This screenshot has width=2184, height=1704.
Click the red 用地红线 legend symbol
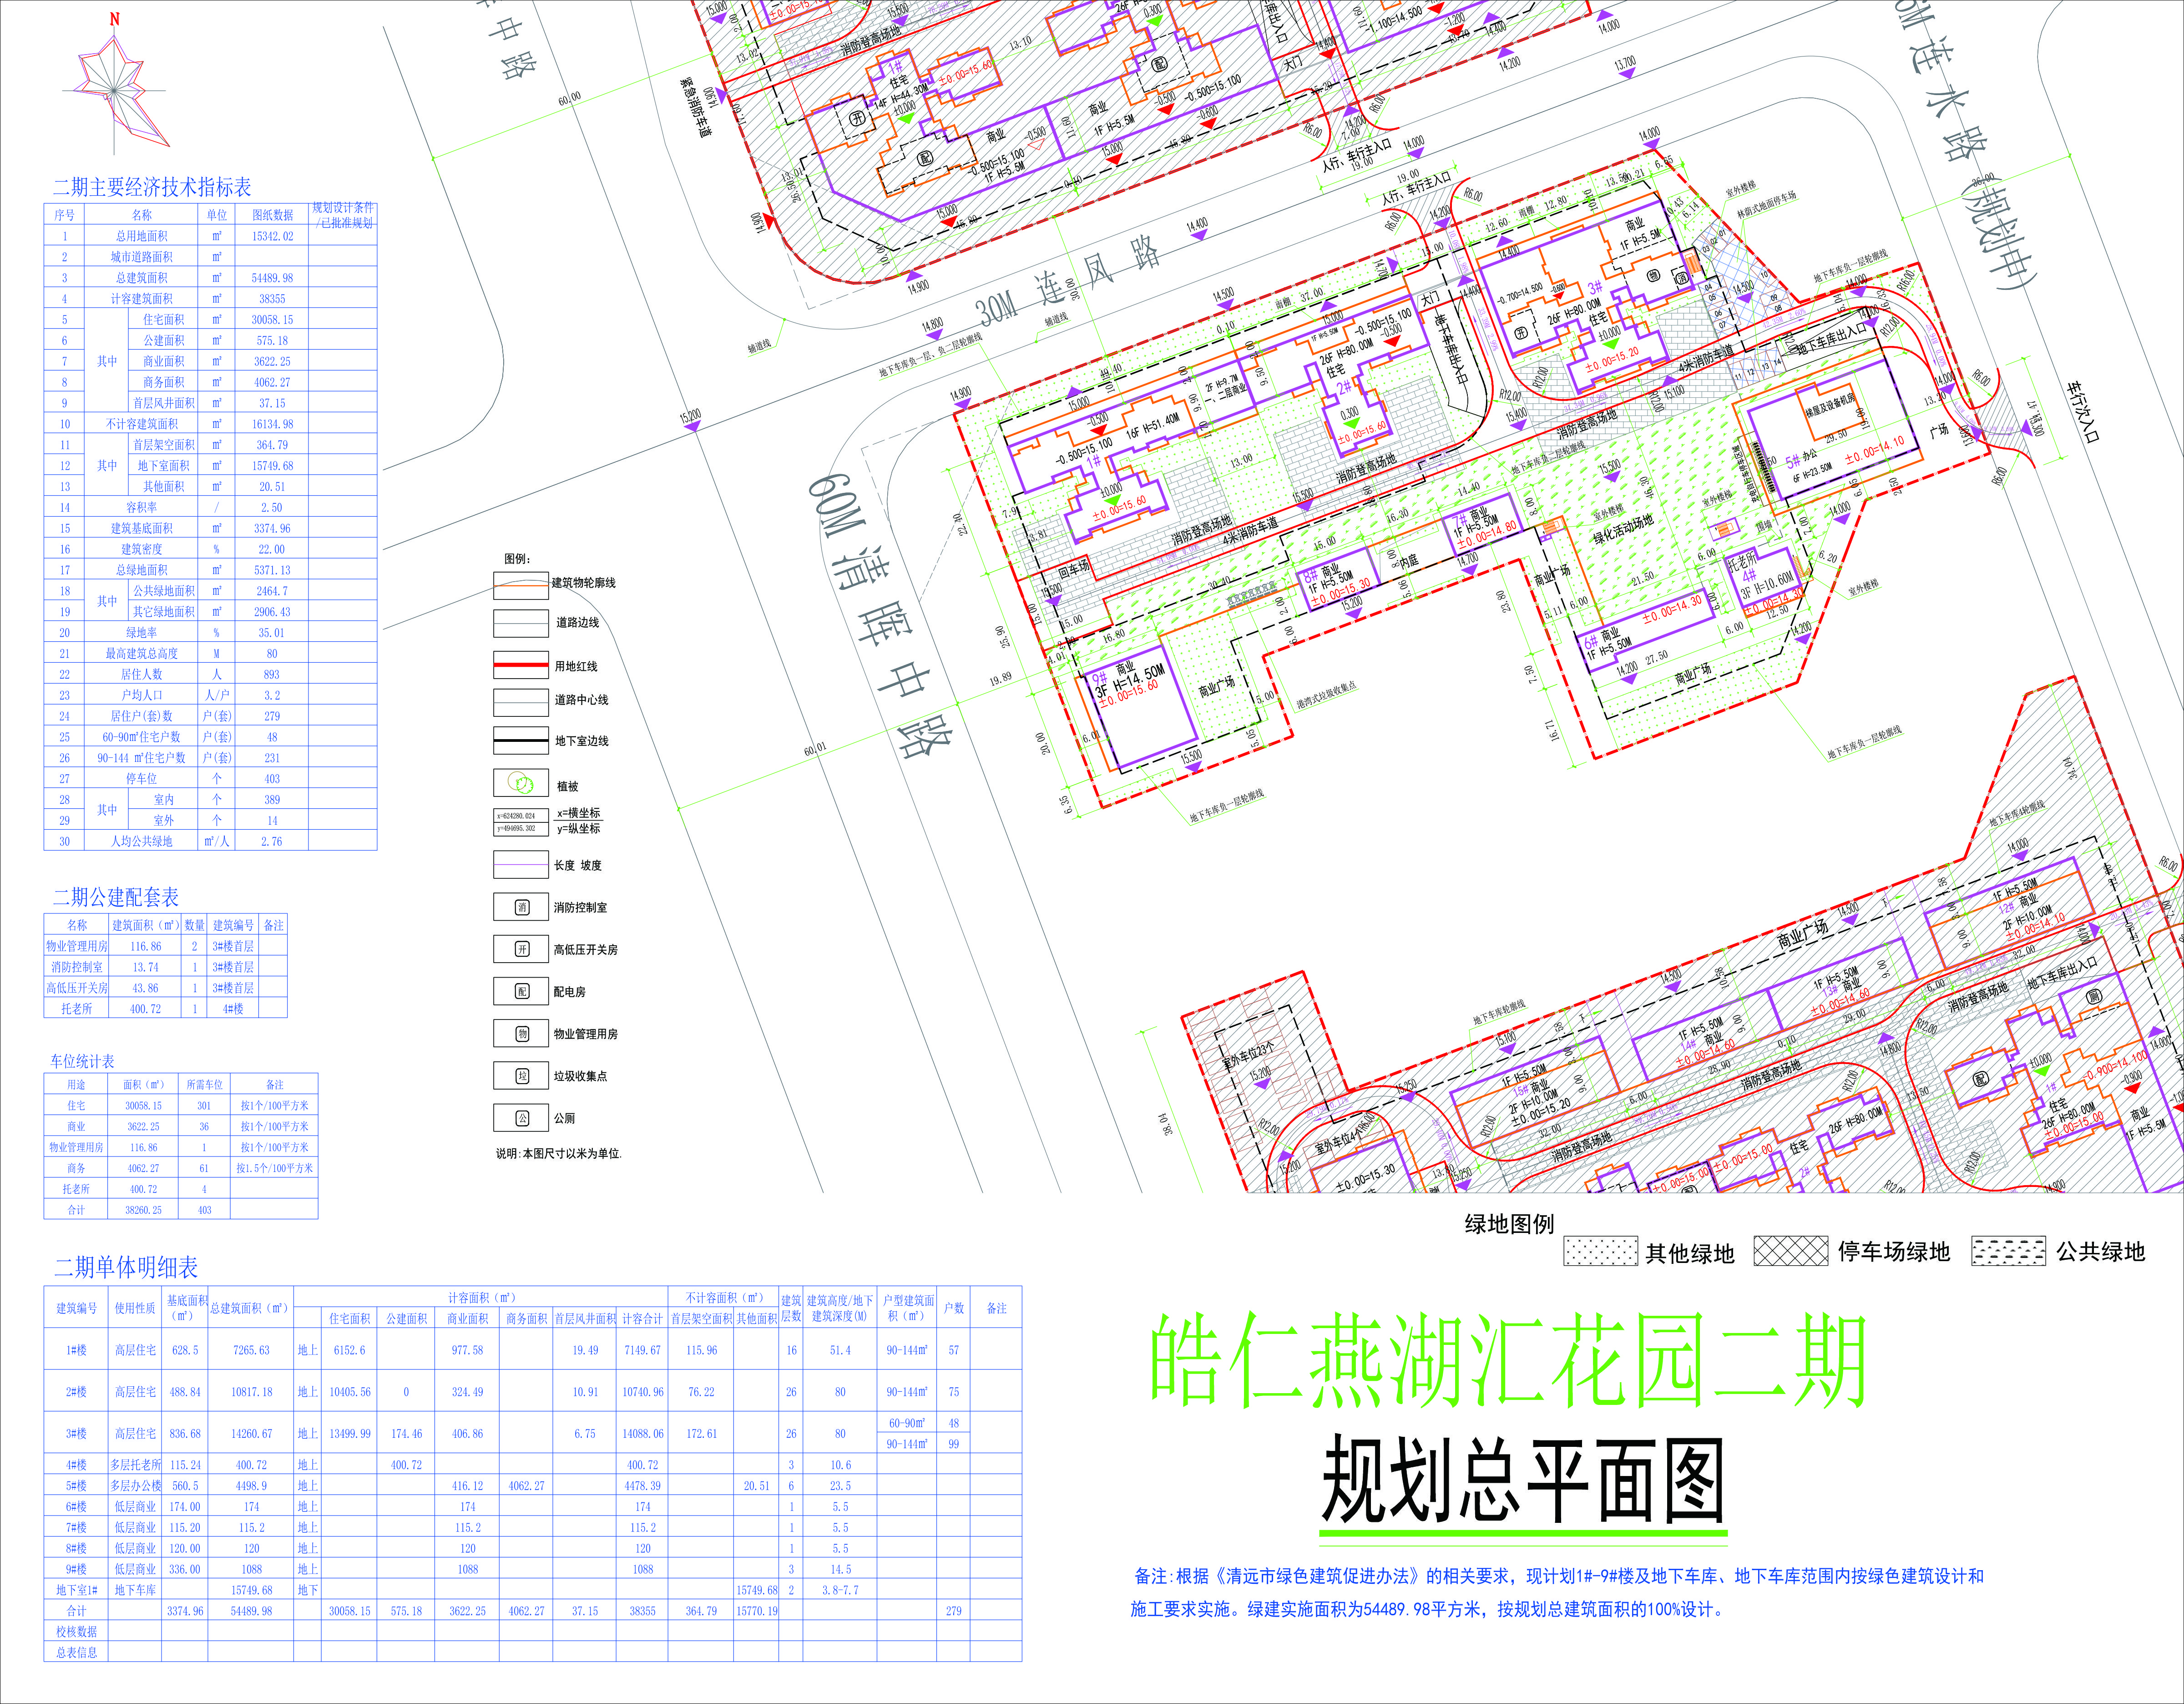pyautogui.click(x=521, y=666)
